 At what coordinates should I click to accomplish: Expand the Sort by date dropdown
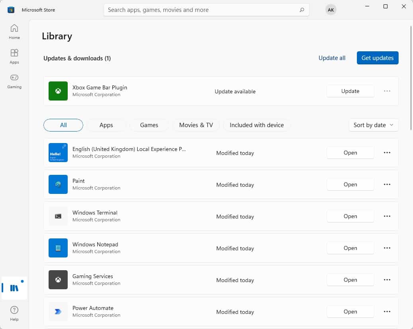374,125
